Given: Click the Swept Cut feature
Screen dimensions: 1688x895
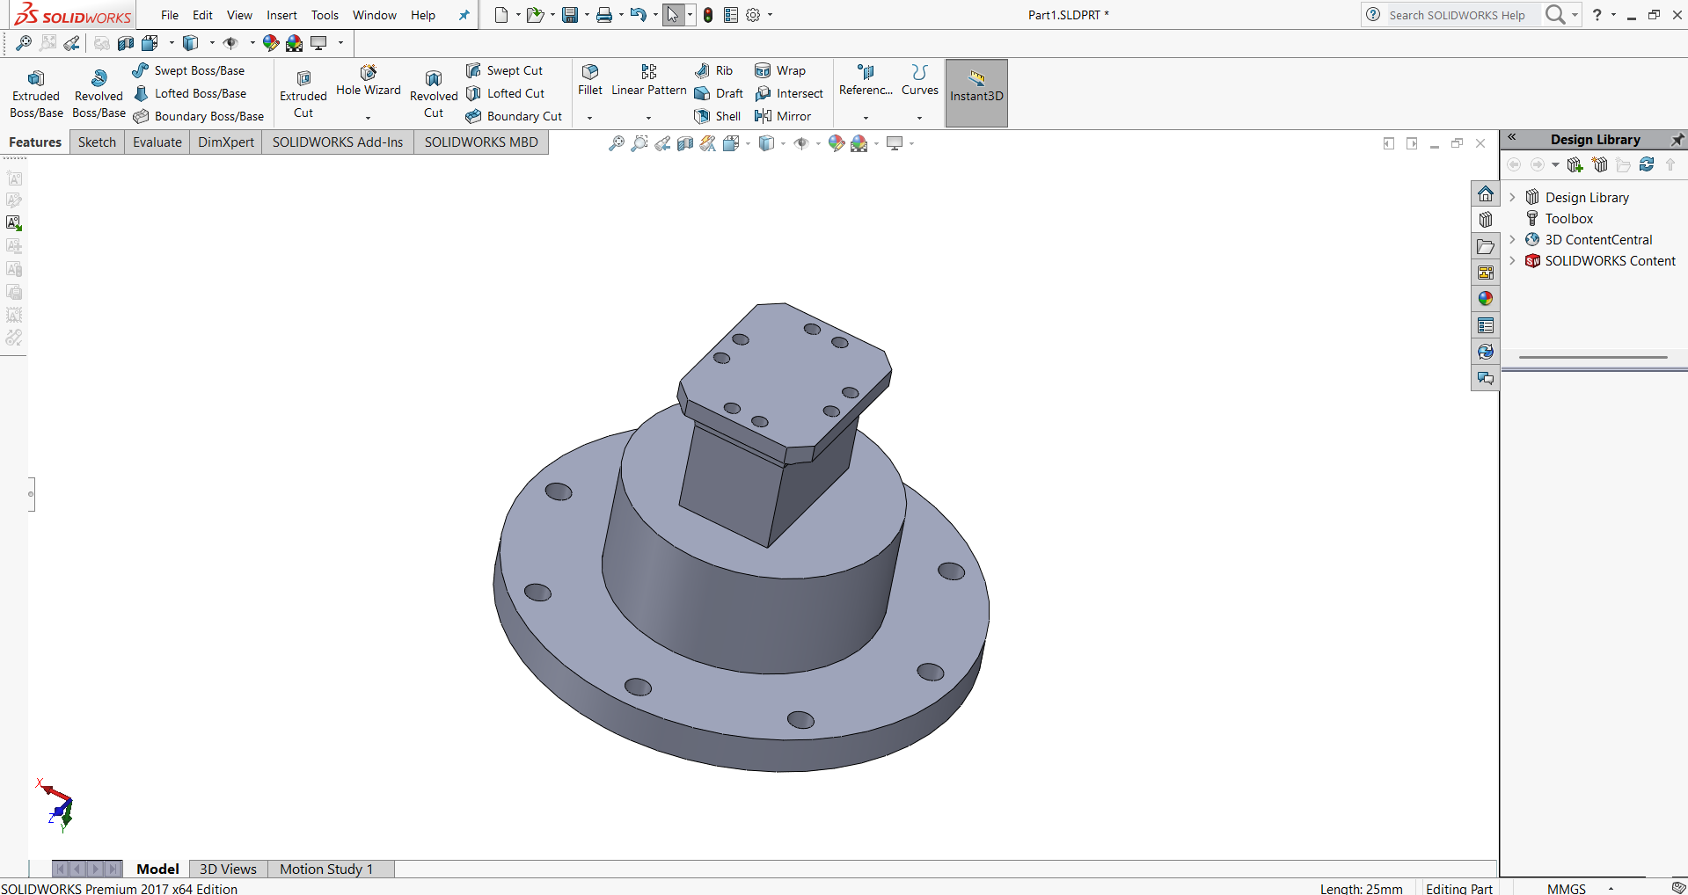Looking at the screenshot, I should tap(504, 70).
